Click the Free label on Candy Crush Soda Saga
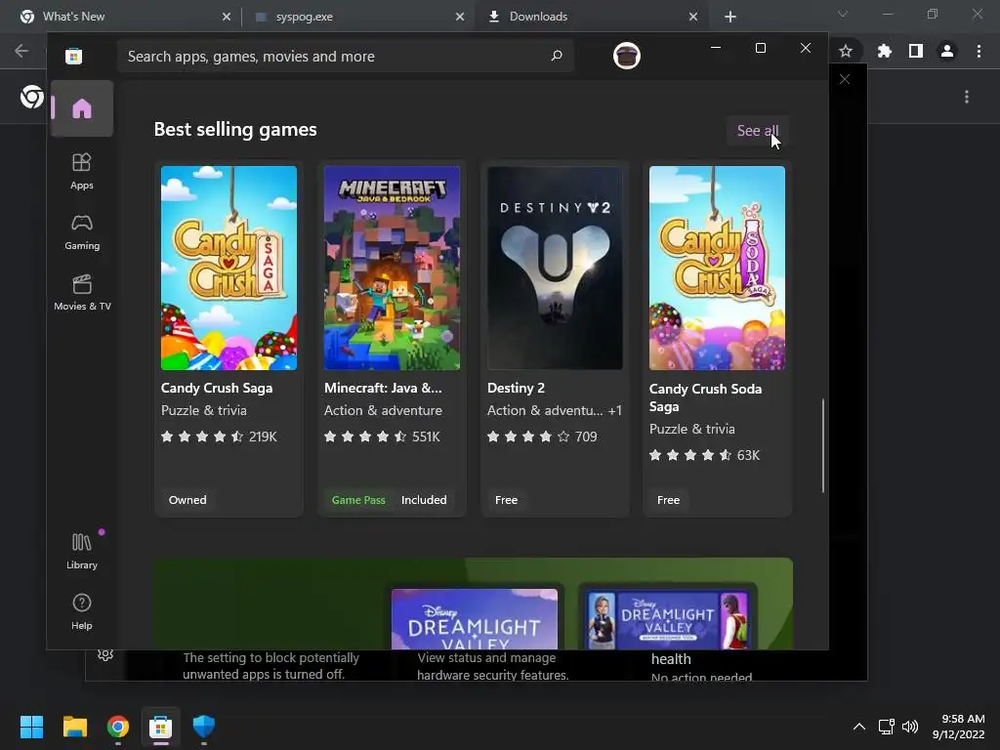 [668, 500]
